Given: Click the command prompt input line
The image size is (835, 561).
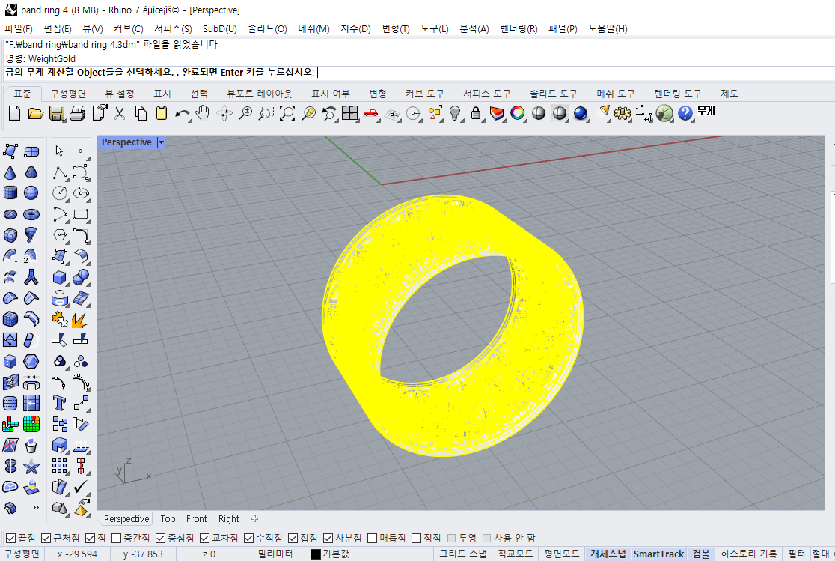Looking at the screenshot, I should [417, 73].
